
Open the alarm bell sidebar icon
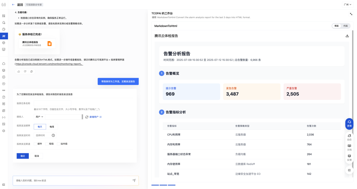pos(4,22)
